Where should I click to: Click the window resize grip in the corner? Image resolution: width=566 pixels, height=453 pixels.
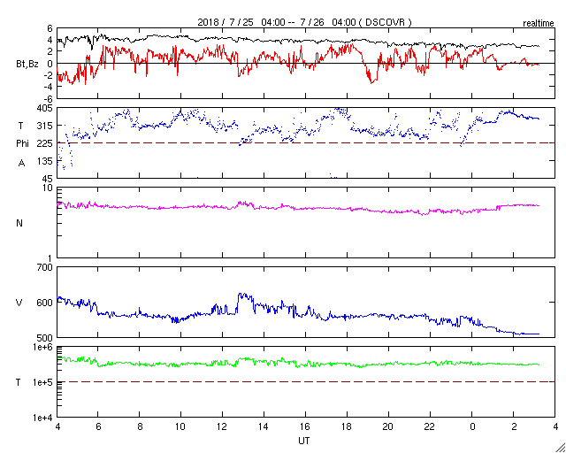click(x=560, y=447)
